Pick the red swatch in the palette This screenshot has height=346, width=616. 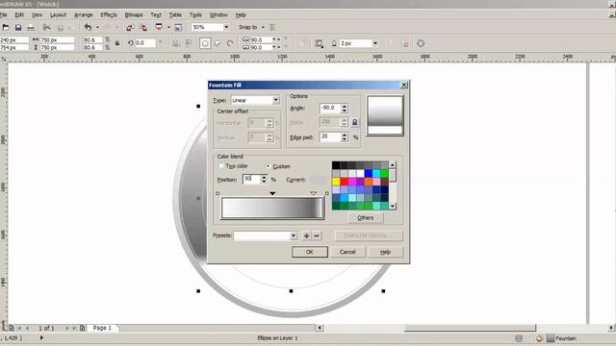click(345, 182)
